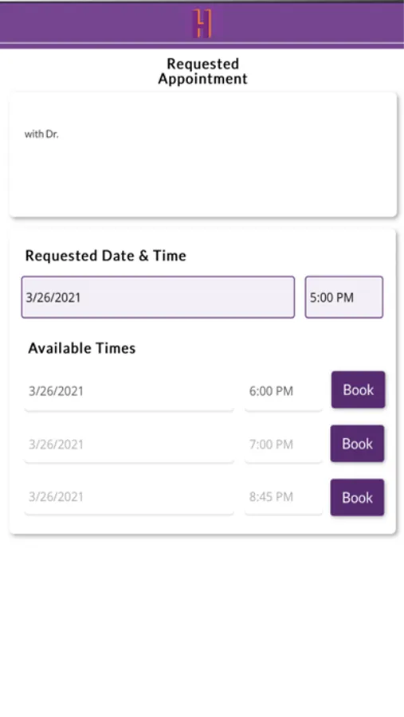The height and width of the screenshot is (717, 404).
Task: Book the 7:00 PM appointment slot
Action: click(x=357, y=444)
